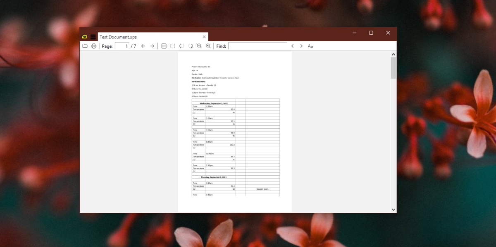This screenshot has height=247, width=496.
Task: Toggle Match Case (Aa) search option
Action: point(310,46)
